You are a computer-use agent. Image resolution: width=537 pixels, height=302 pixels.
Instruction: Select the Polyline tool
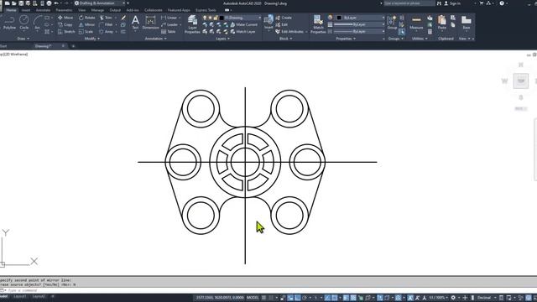[9, 23]
